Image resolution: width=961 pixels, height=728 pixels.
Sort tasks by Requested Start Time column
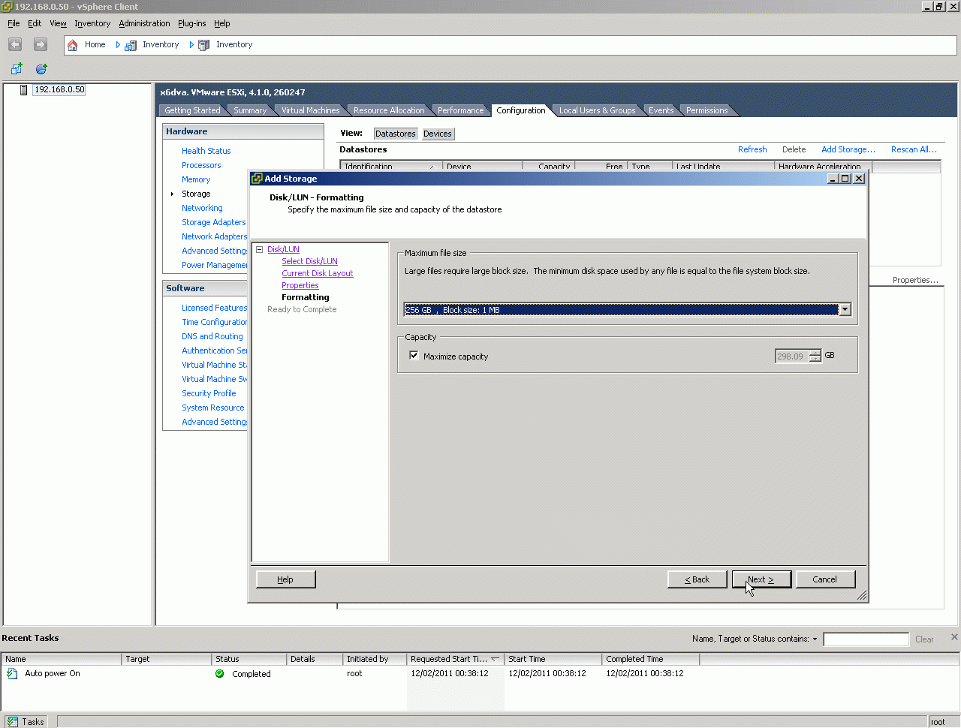point(455,659)
